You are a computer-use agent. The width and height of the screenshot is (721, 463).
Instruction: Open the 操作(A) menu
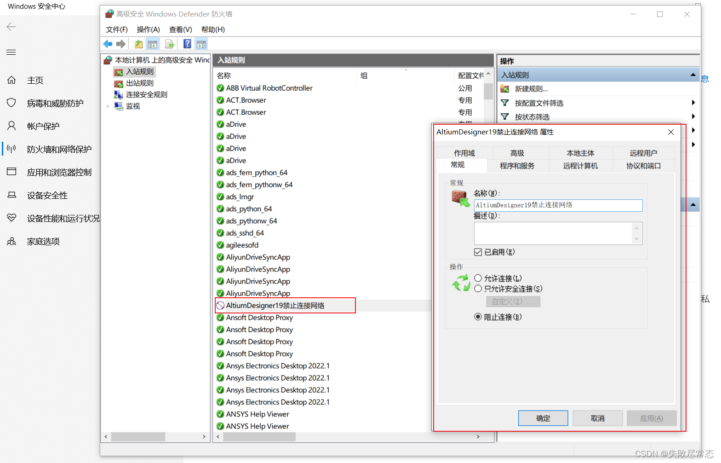[148, 29]
